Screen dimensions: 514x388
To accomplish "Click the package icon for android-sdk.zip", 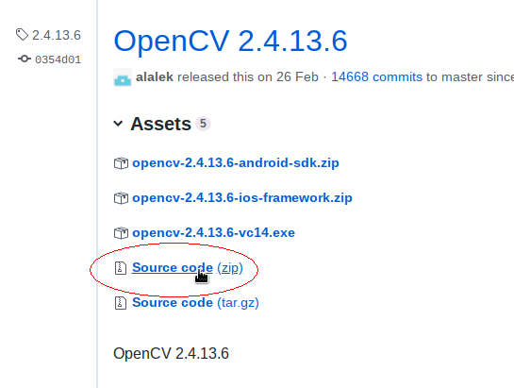I will (x=121, y=163).
